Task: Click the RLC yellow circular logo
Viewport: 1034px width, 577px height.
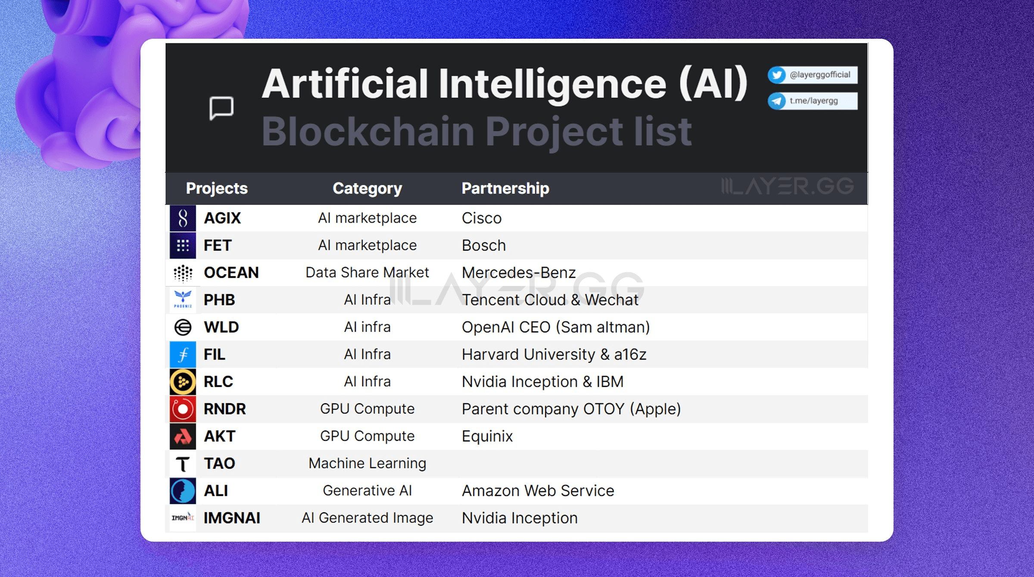Action: click(x=183, y=382)
